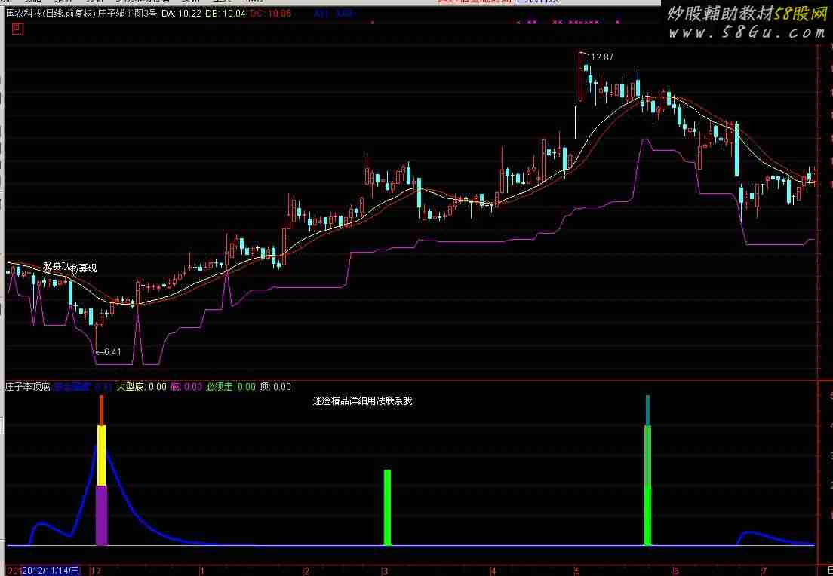Click the purple bar segment in the sub-chart
Screen dimensions: 833x576
[x=101, y=515]
